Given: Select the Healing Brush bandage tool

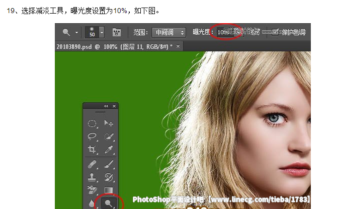Looking at the screenshot, I should [x=92, y=164].
